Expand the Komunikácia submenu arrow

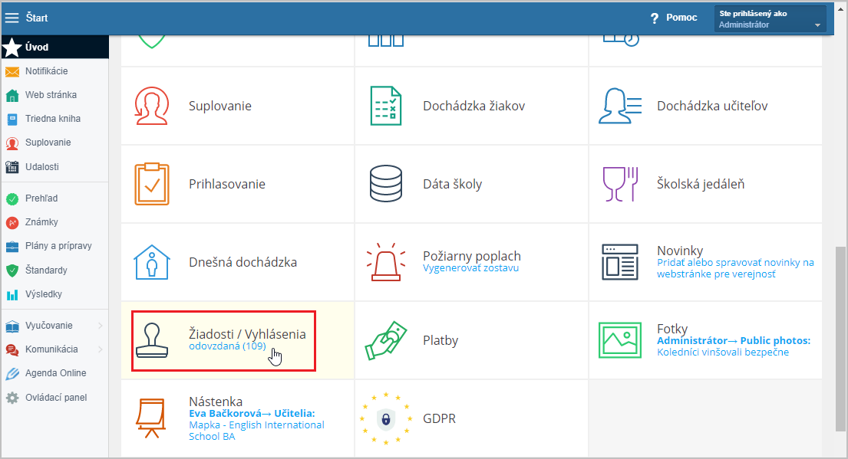(101, 349)
